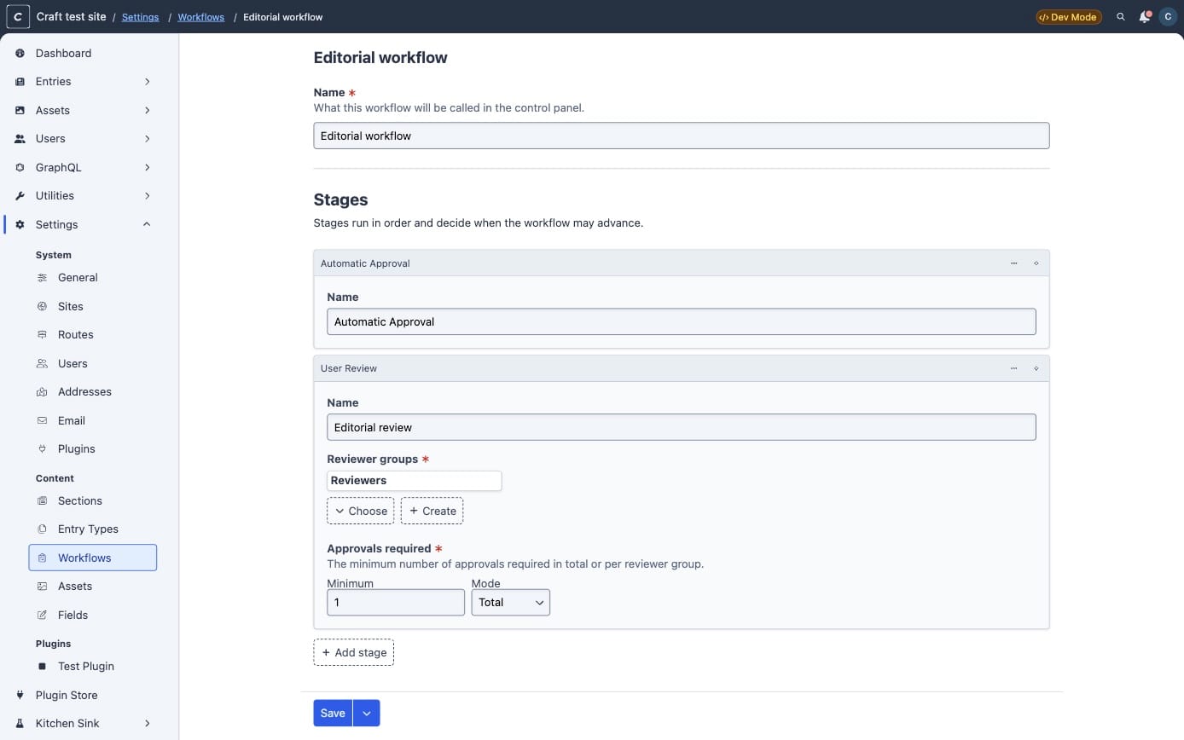
Task: Click the Kitchen Sink flask icon
Action: click(20, 724)
